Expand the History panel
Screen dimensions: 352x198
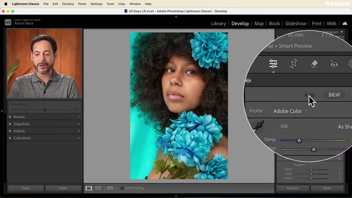(10, 131)
